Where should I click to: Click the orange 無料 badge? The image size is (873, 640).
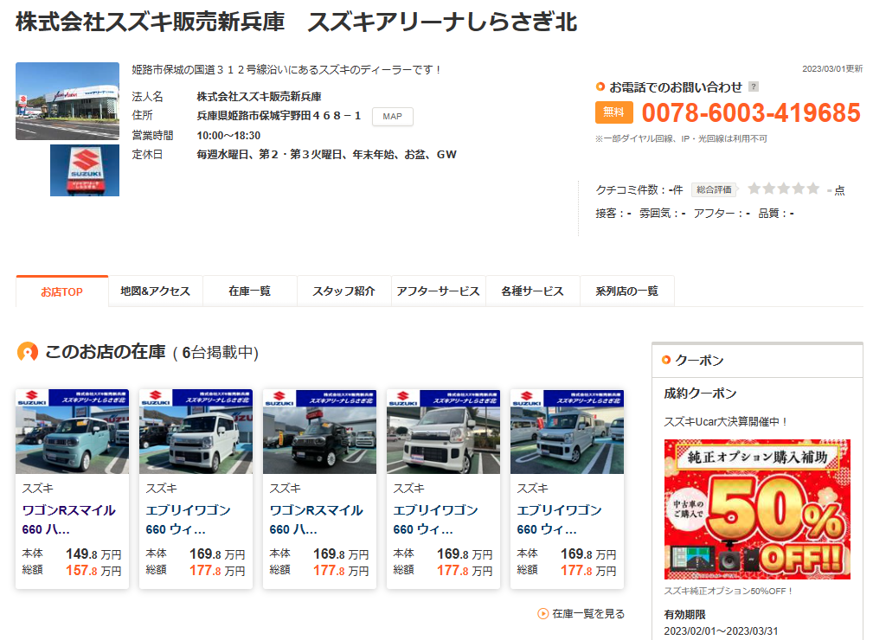613,112
